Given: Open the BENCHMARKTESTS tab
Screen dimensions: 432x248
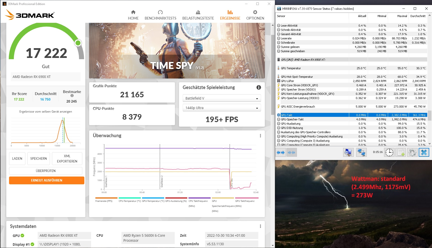Looking at the screenshot, I should (x=160, y=15).
